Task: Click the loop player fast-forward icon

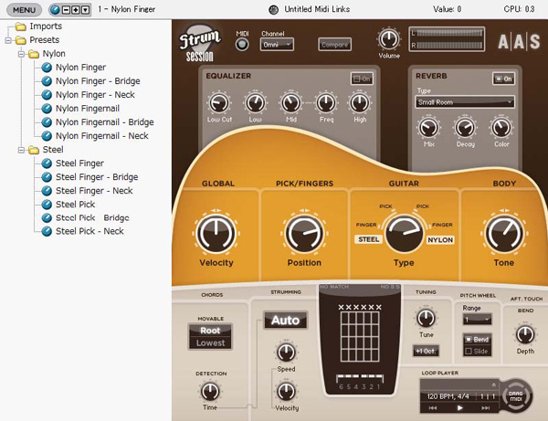Action: click(486, 407)
